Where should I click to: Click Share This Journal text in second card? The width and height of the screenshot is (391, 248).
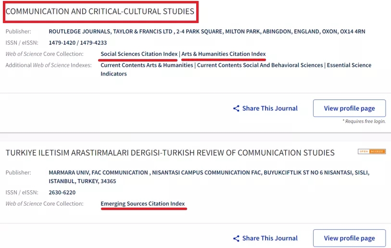tap(270, 238)
